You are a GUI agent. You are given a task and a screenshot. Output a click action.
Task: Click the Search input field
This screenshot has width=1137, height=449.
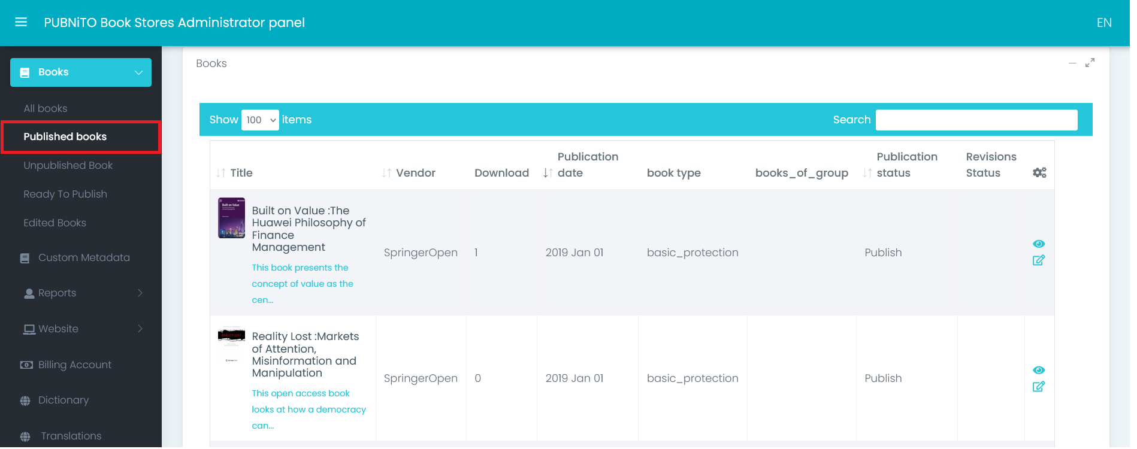click(976, 120)
